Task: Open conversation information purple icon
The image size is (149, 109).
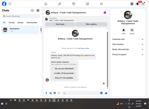Action: click(105, 13)
